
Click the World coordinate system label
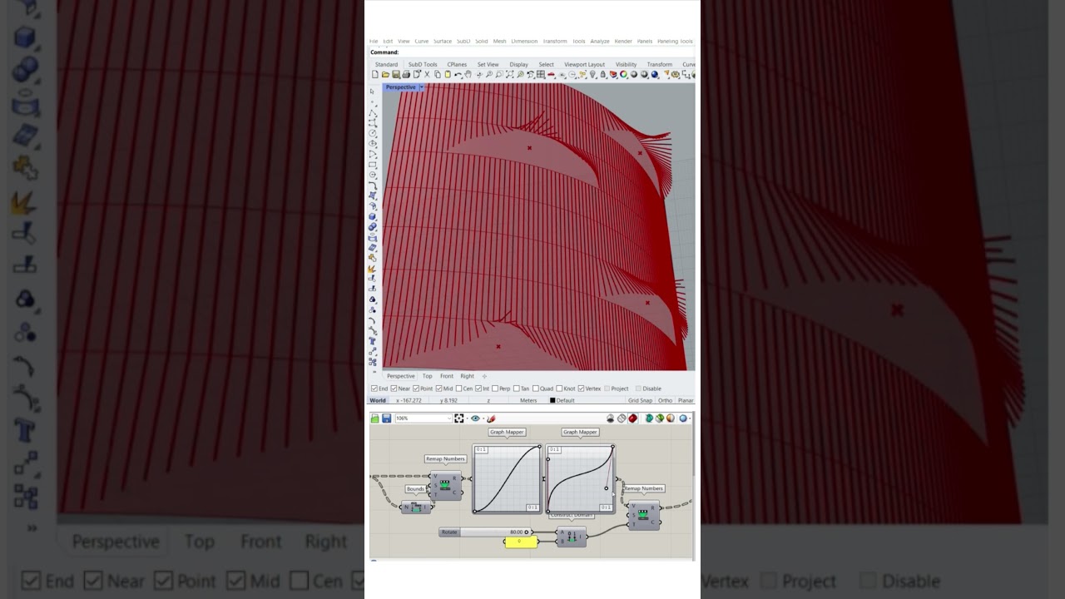(378, 400)
